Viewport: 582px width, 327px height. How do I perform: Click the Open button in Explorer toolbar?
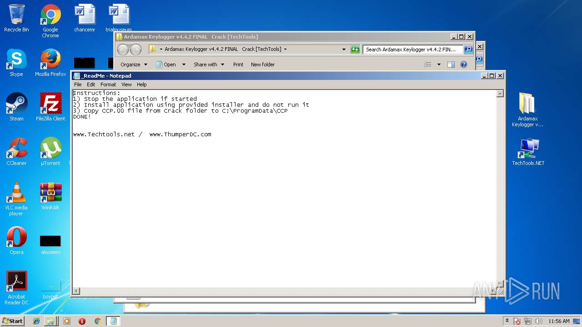(x=166, y=64)
